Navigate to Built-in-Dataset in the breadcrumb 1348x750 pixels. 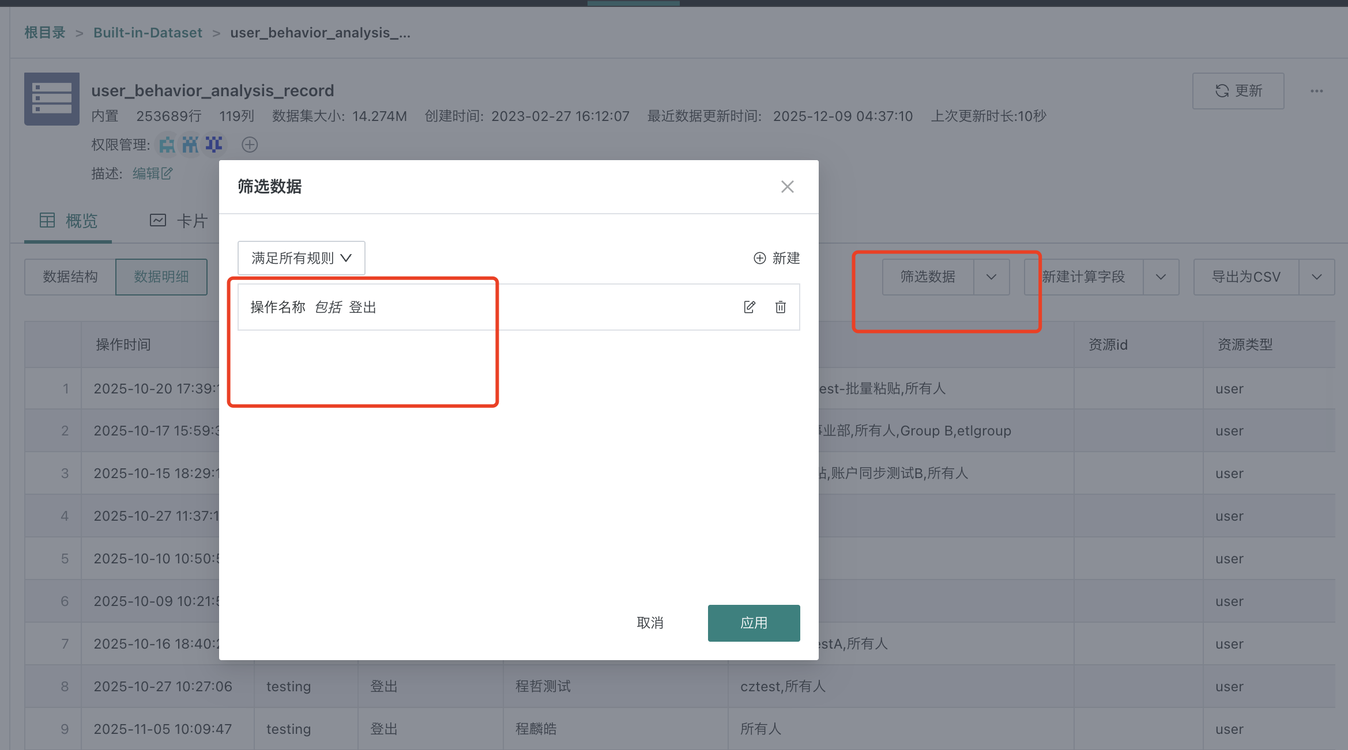pyautogui.click(x=148, y=32)
